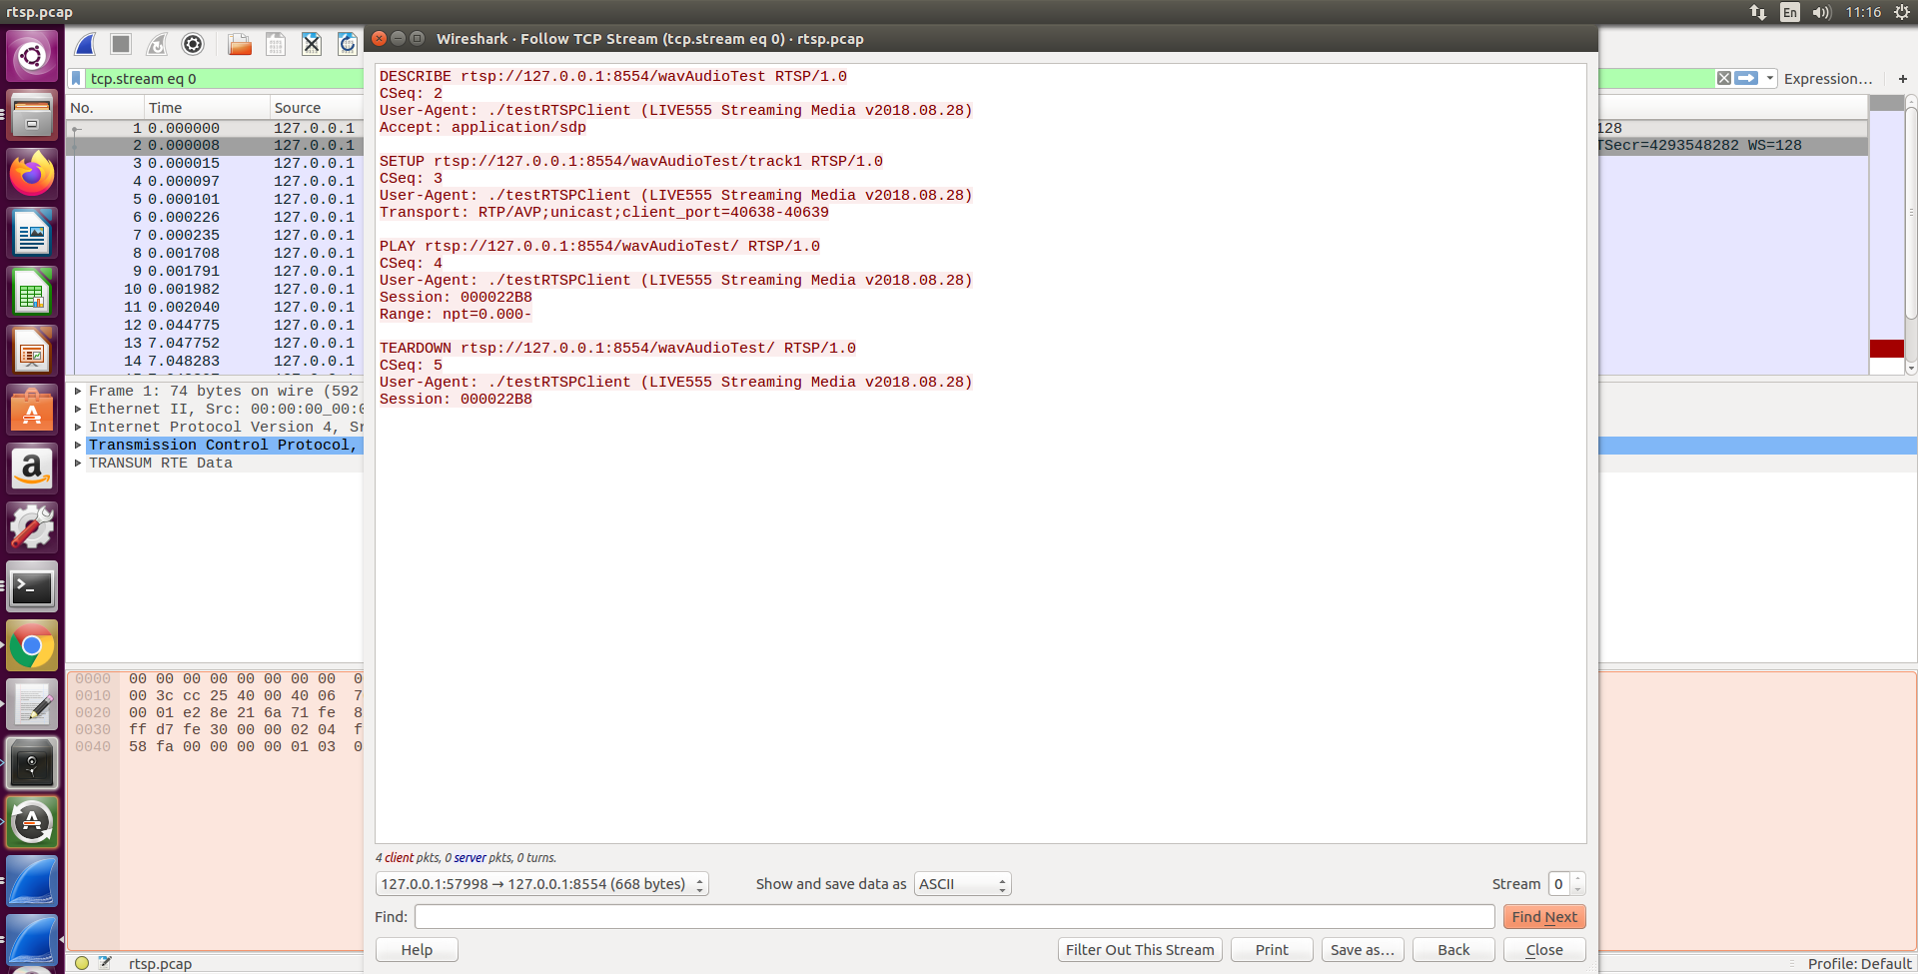The image size is (1918, 974).
Task: Apply display filter with blue arrow icon
Action: [1746, 78]
